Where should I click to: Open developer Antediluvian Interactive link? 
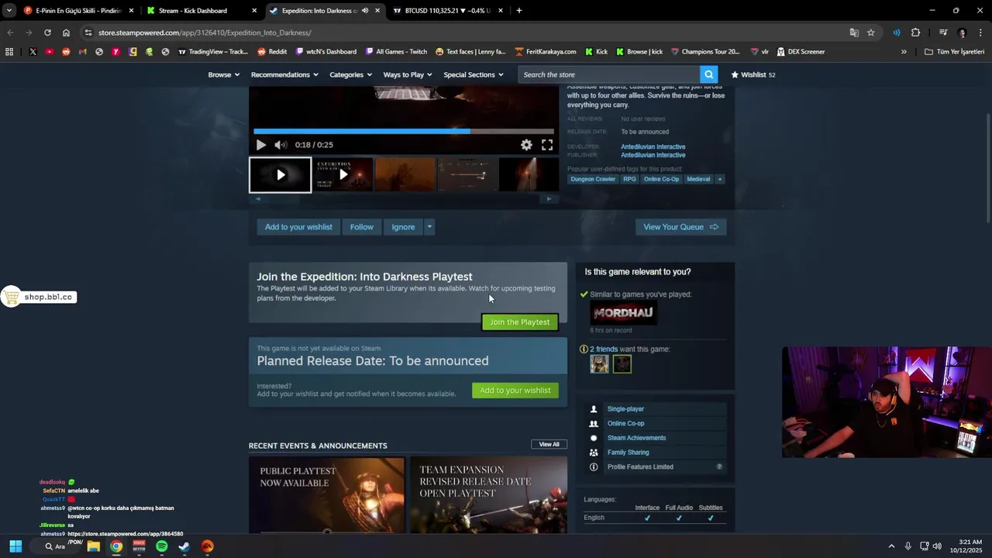pyautogui.click(x=653, y=146)
